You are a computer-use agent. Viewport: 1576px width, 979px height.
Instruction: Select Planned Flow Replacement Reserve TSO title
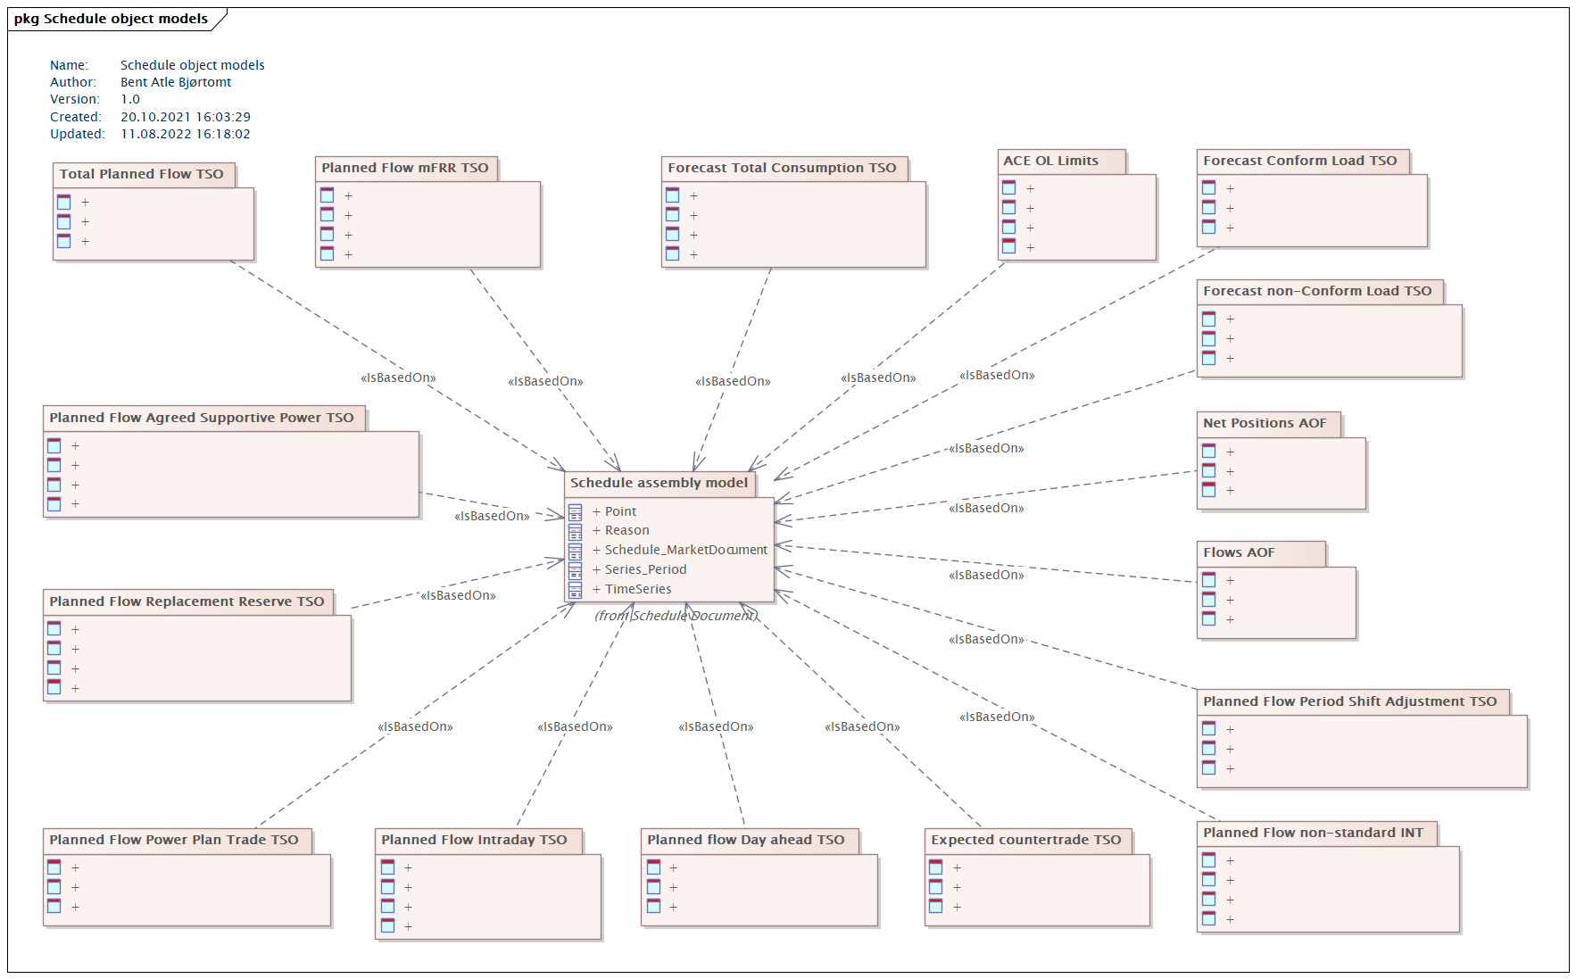[187, 602]
